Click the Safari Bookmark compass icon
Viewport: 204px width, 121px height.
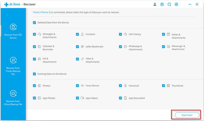coord(82,46)
